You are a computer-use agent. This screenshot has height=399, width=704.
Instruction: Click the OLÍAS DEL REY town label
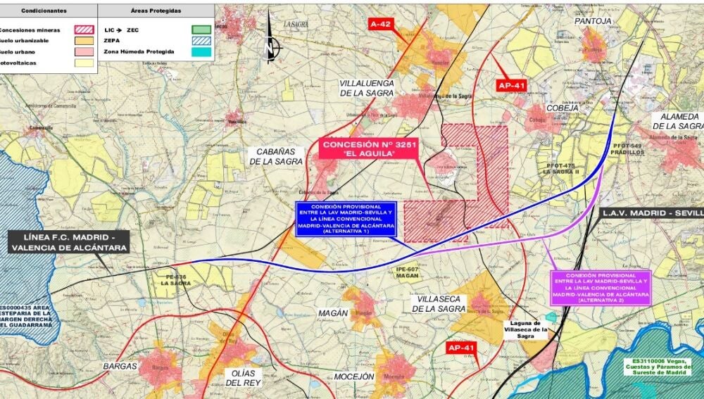(243, 378)
